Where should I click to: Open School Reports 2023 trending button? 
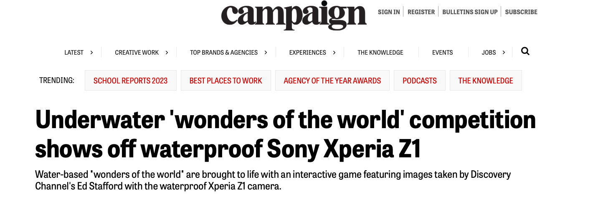[x=131, y=81]
